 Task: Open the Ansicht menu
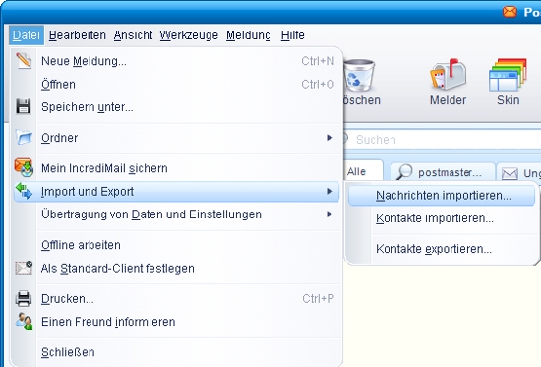133,35
